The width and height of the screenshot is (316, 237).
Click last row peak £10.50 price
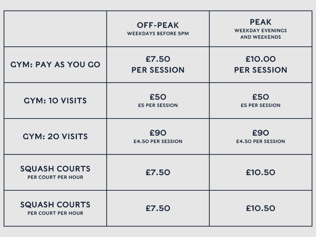click(261, 208)
